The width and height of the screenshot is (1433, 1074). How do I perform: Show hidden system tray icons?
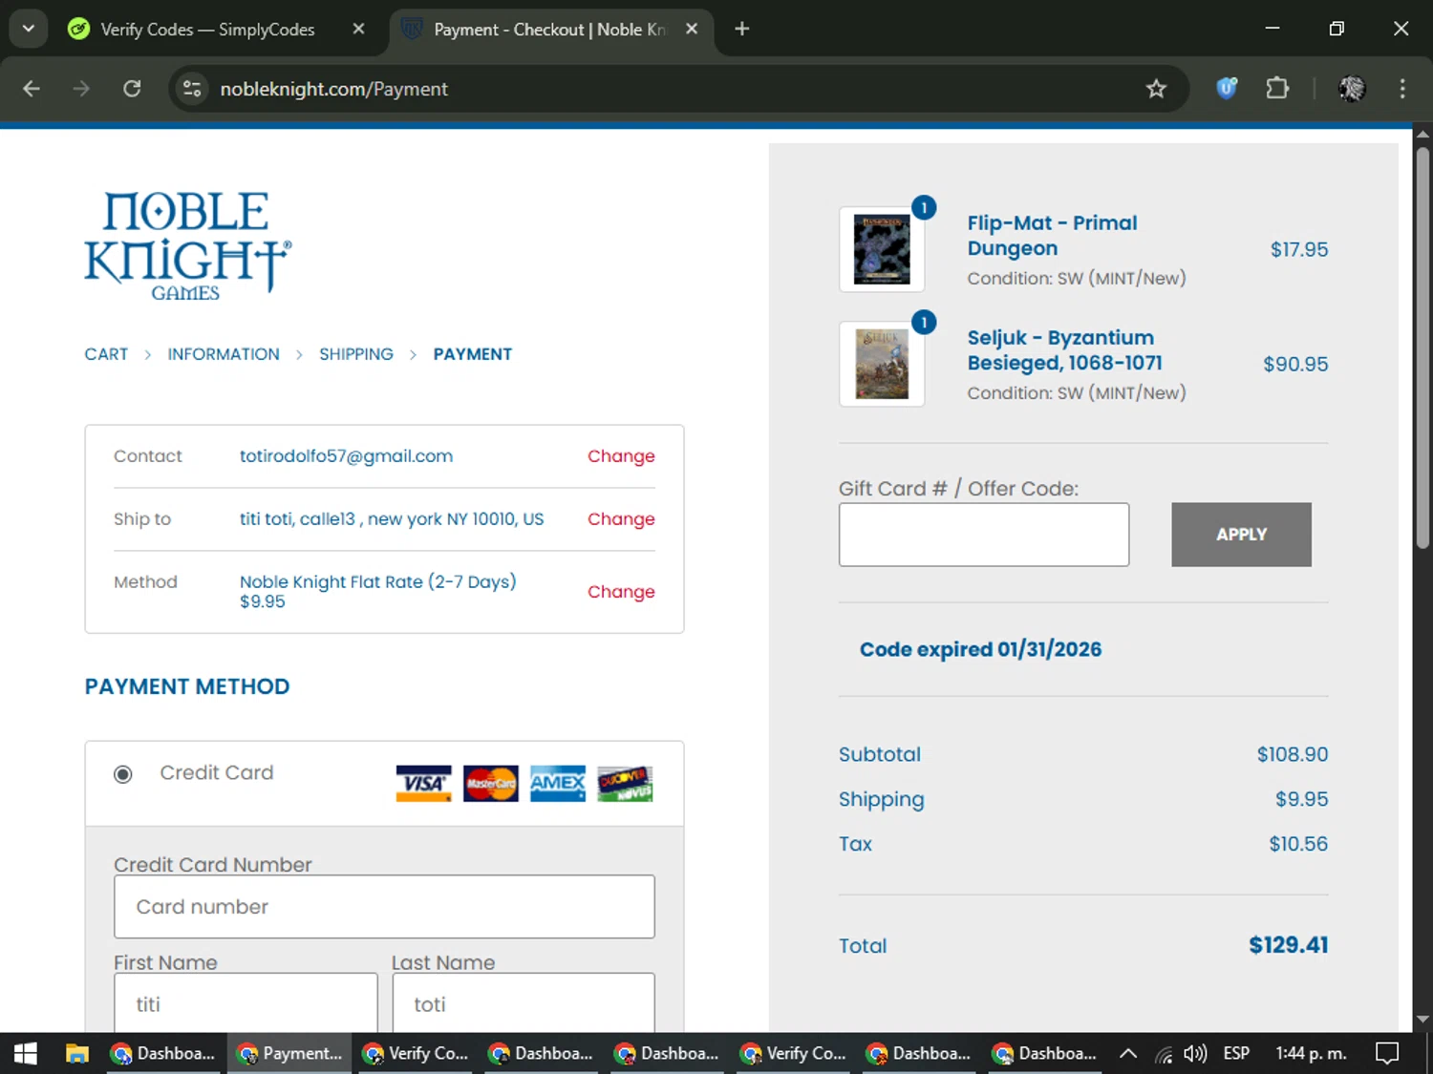(x=1127, y=1053)
